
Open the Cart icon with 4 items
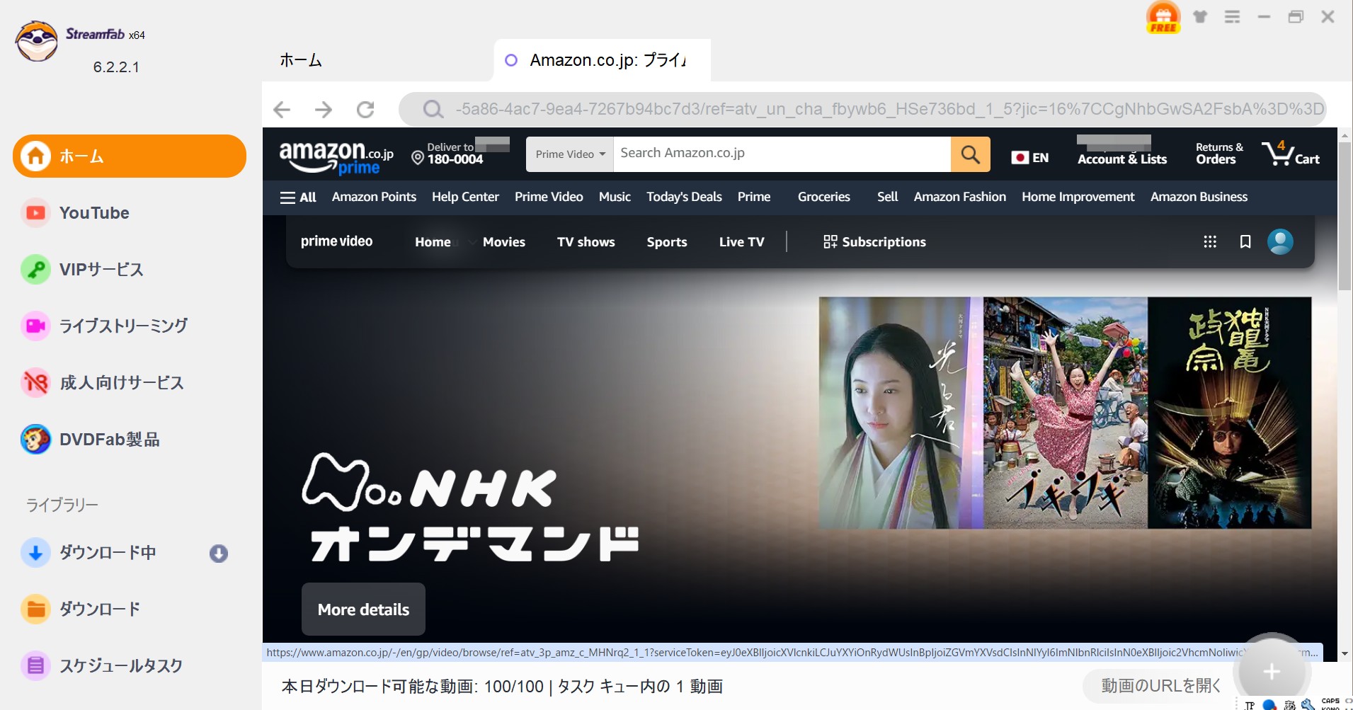1291,153
